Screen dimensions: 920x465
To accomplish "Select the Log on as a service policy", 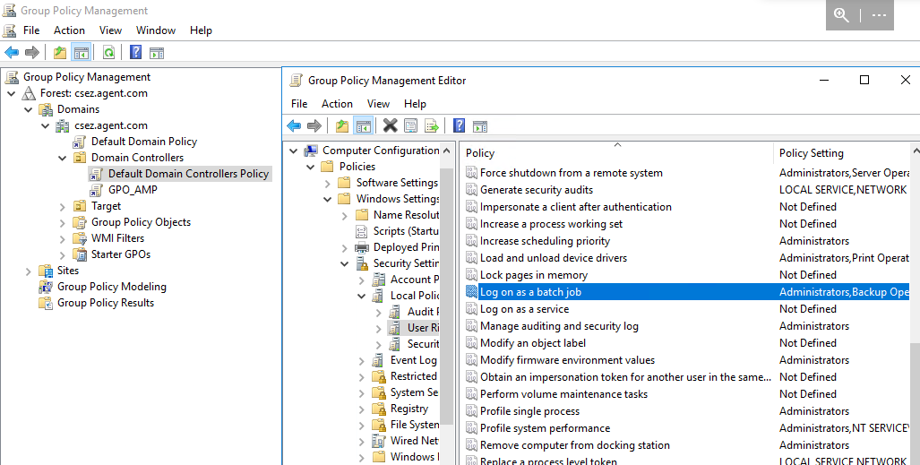I will pyautogui.click(x=524, y=309).
